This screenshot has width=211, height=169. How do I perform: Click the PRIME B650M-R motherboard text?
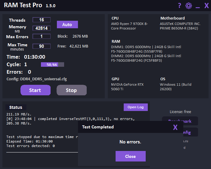coord(179,28)
